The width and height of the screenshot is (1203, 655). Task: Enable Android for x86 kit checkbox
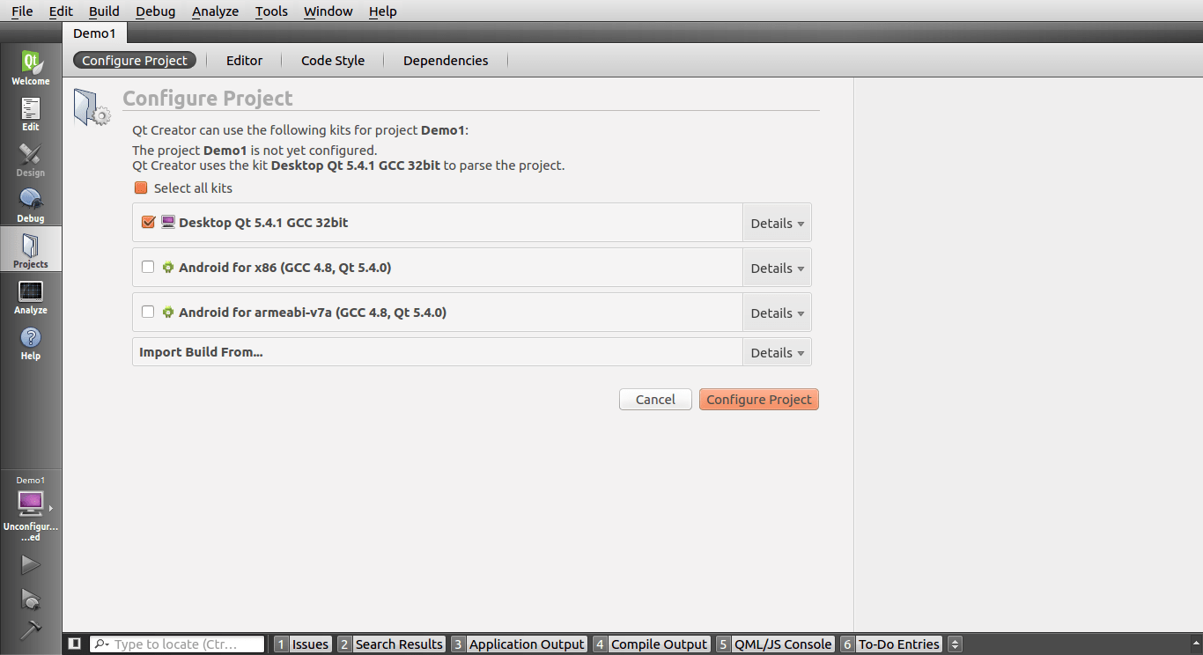(148, 267)
